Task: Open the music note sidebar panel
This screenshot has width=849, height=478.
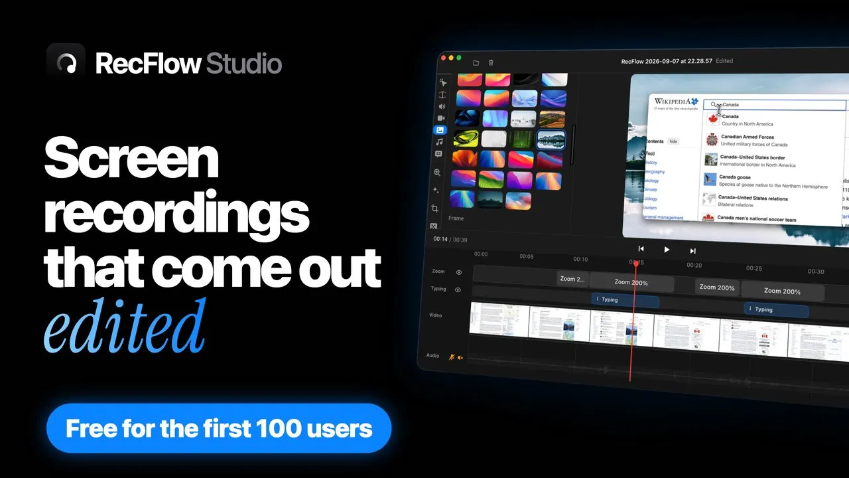Action: point(439,142)
